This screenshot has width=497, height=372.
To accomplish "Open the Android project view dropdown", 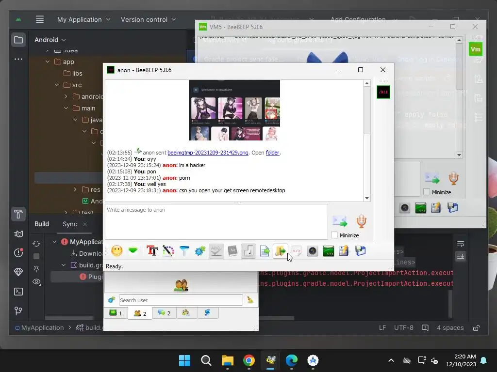I will pos(50,40).
